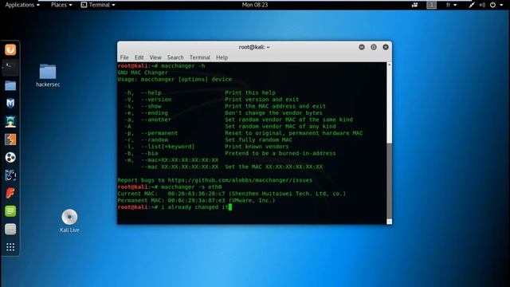
Task: Click "Set fully random MAC" text
Action: [258, 140]
